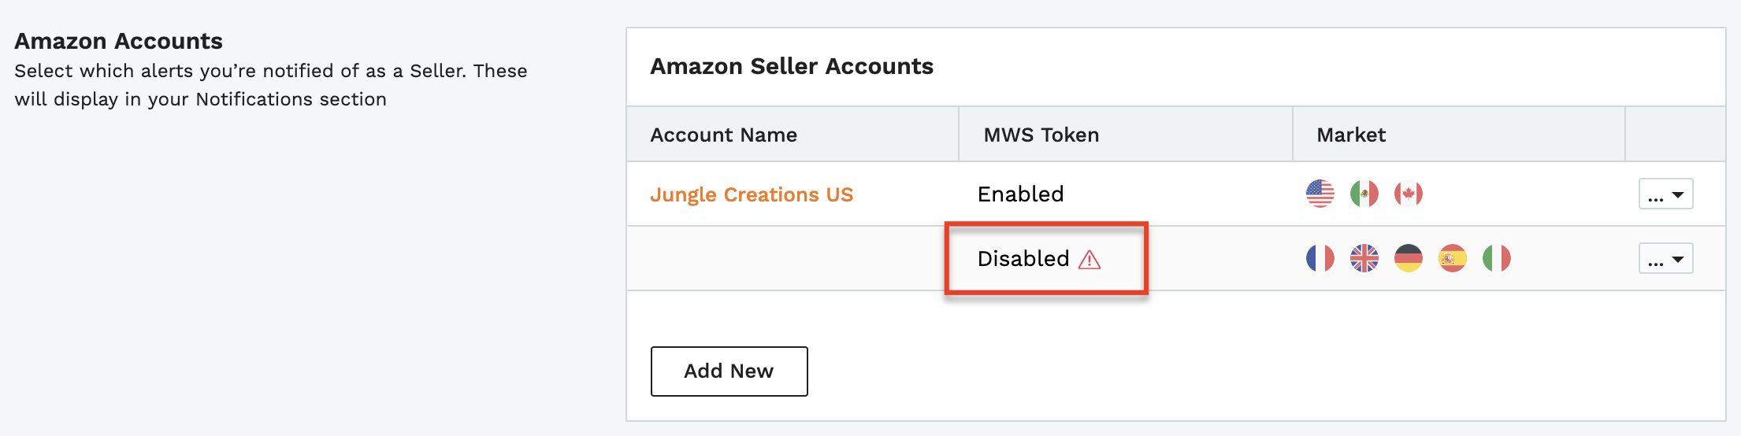Click the Italy flag icon
Viewport: 1741px width, 436px height.
(1497, 258)
